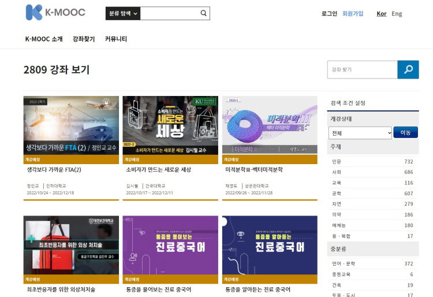Screen dimensions: 433x297
Task: Filter by 의약 subject
Action: point(372,215)
